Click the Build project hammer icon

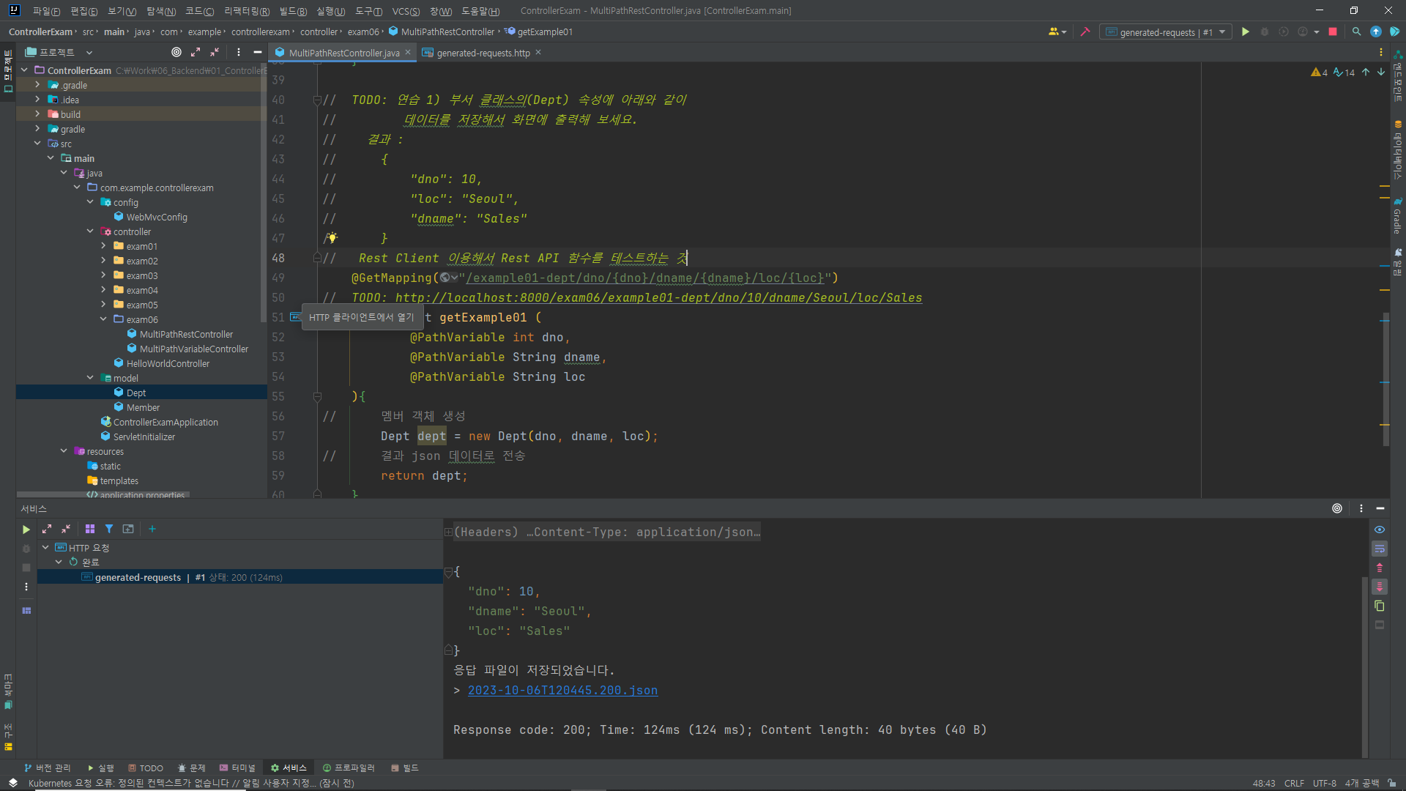pyautogui.click(x=1085, y=31)
